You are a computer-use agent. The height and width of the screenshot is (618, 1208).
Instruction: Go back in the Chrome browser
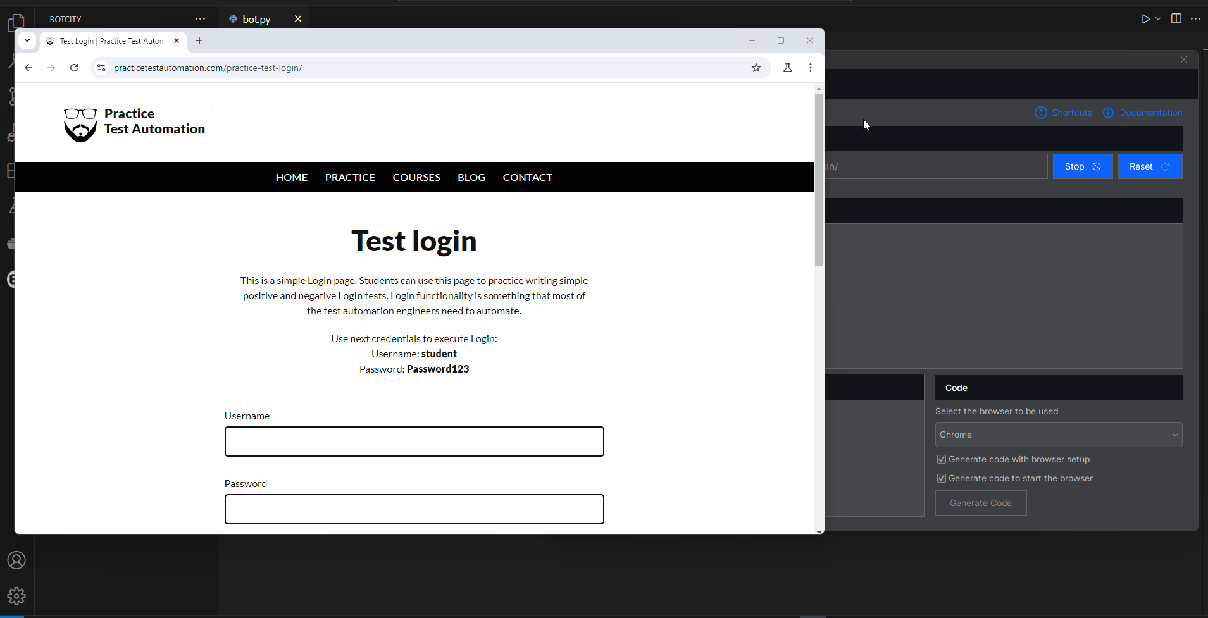(x=28, y=68)
